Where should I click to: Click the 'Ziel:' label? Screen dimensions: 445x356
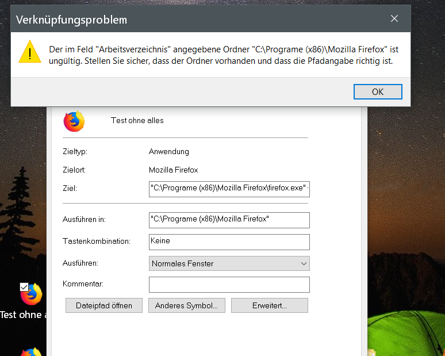pyautogui.click(x=70, y=188)
